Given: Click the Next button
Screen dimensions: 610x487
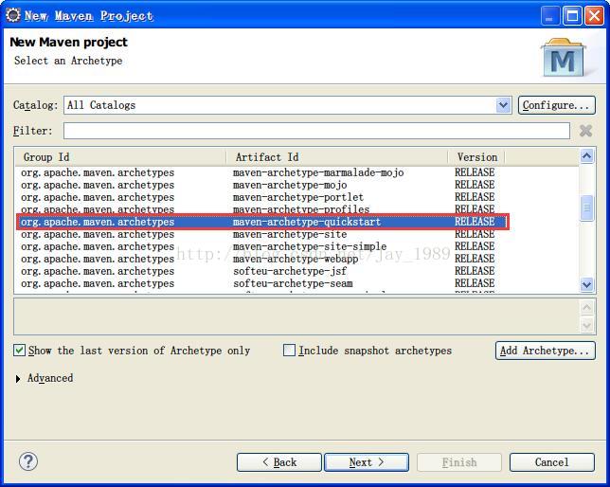Looking at the screenshot, I should pyautogui.click(x=367, y=462).
